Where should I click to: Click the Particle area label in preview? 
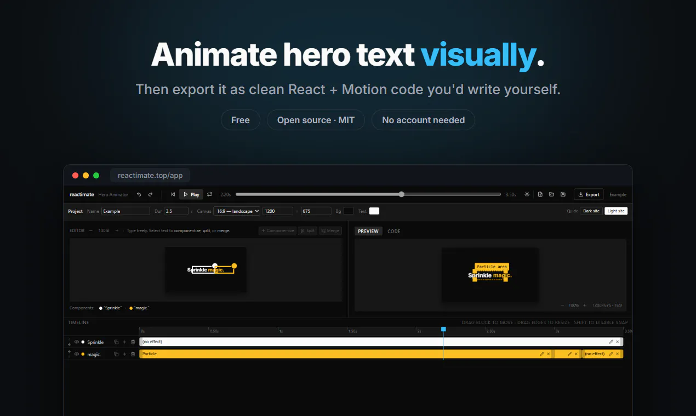click(x=492, y=267)
